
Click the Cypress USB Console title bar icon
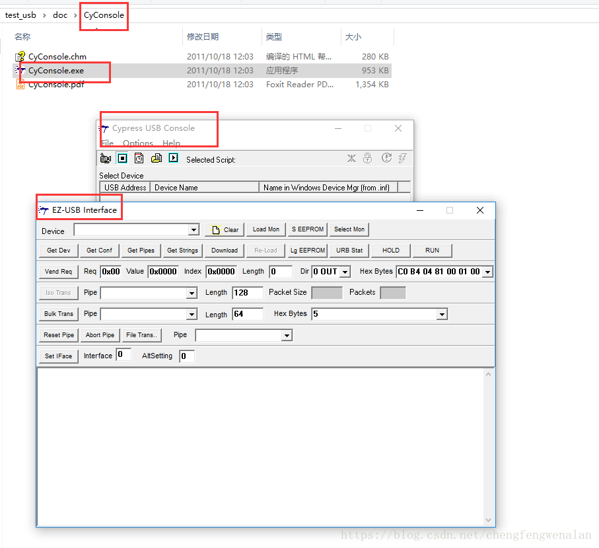(104, 128)
